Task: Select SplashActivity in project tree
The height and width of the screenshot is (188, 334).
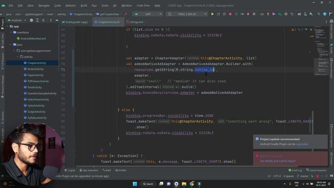Action: [x=36, y=105]
